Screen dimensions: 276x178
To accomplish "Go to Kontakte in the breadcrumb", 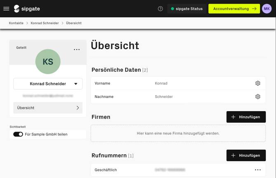I will (x=16, y=23).
